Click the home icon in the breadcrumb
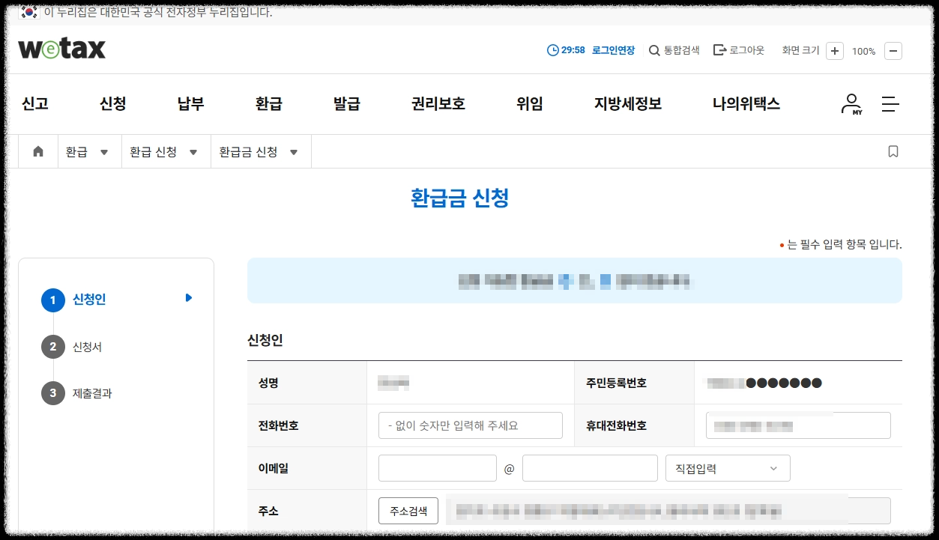Image resolution: width=939 pixels, height=540 pixels. tap(37, 151)
